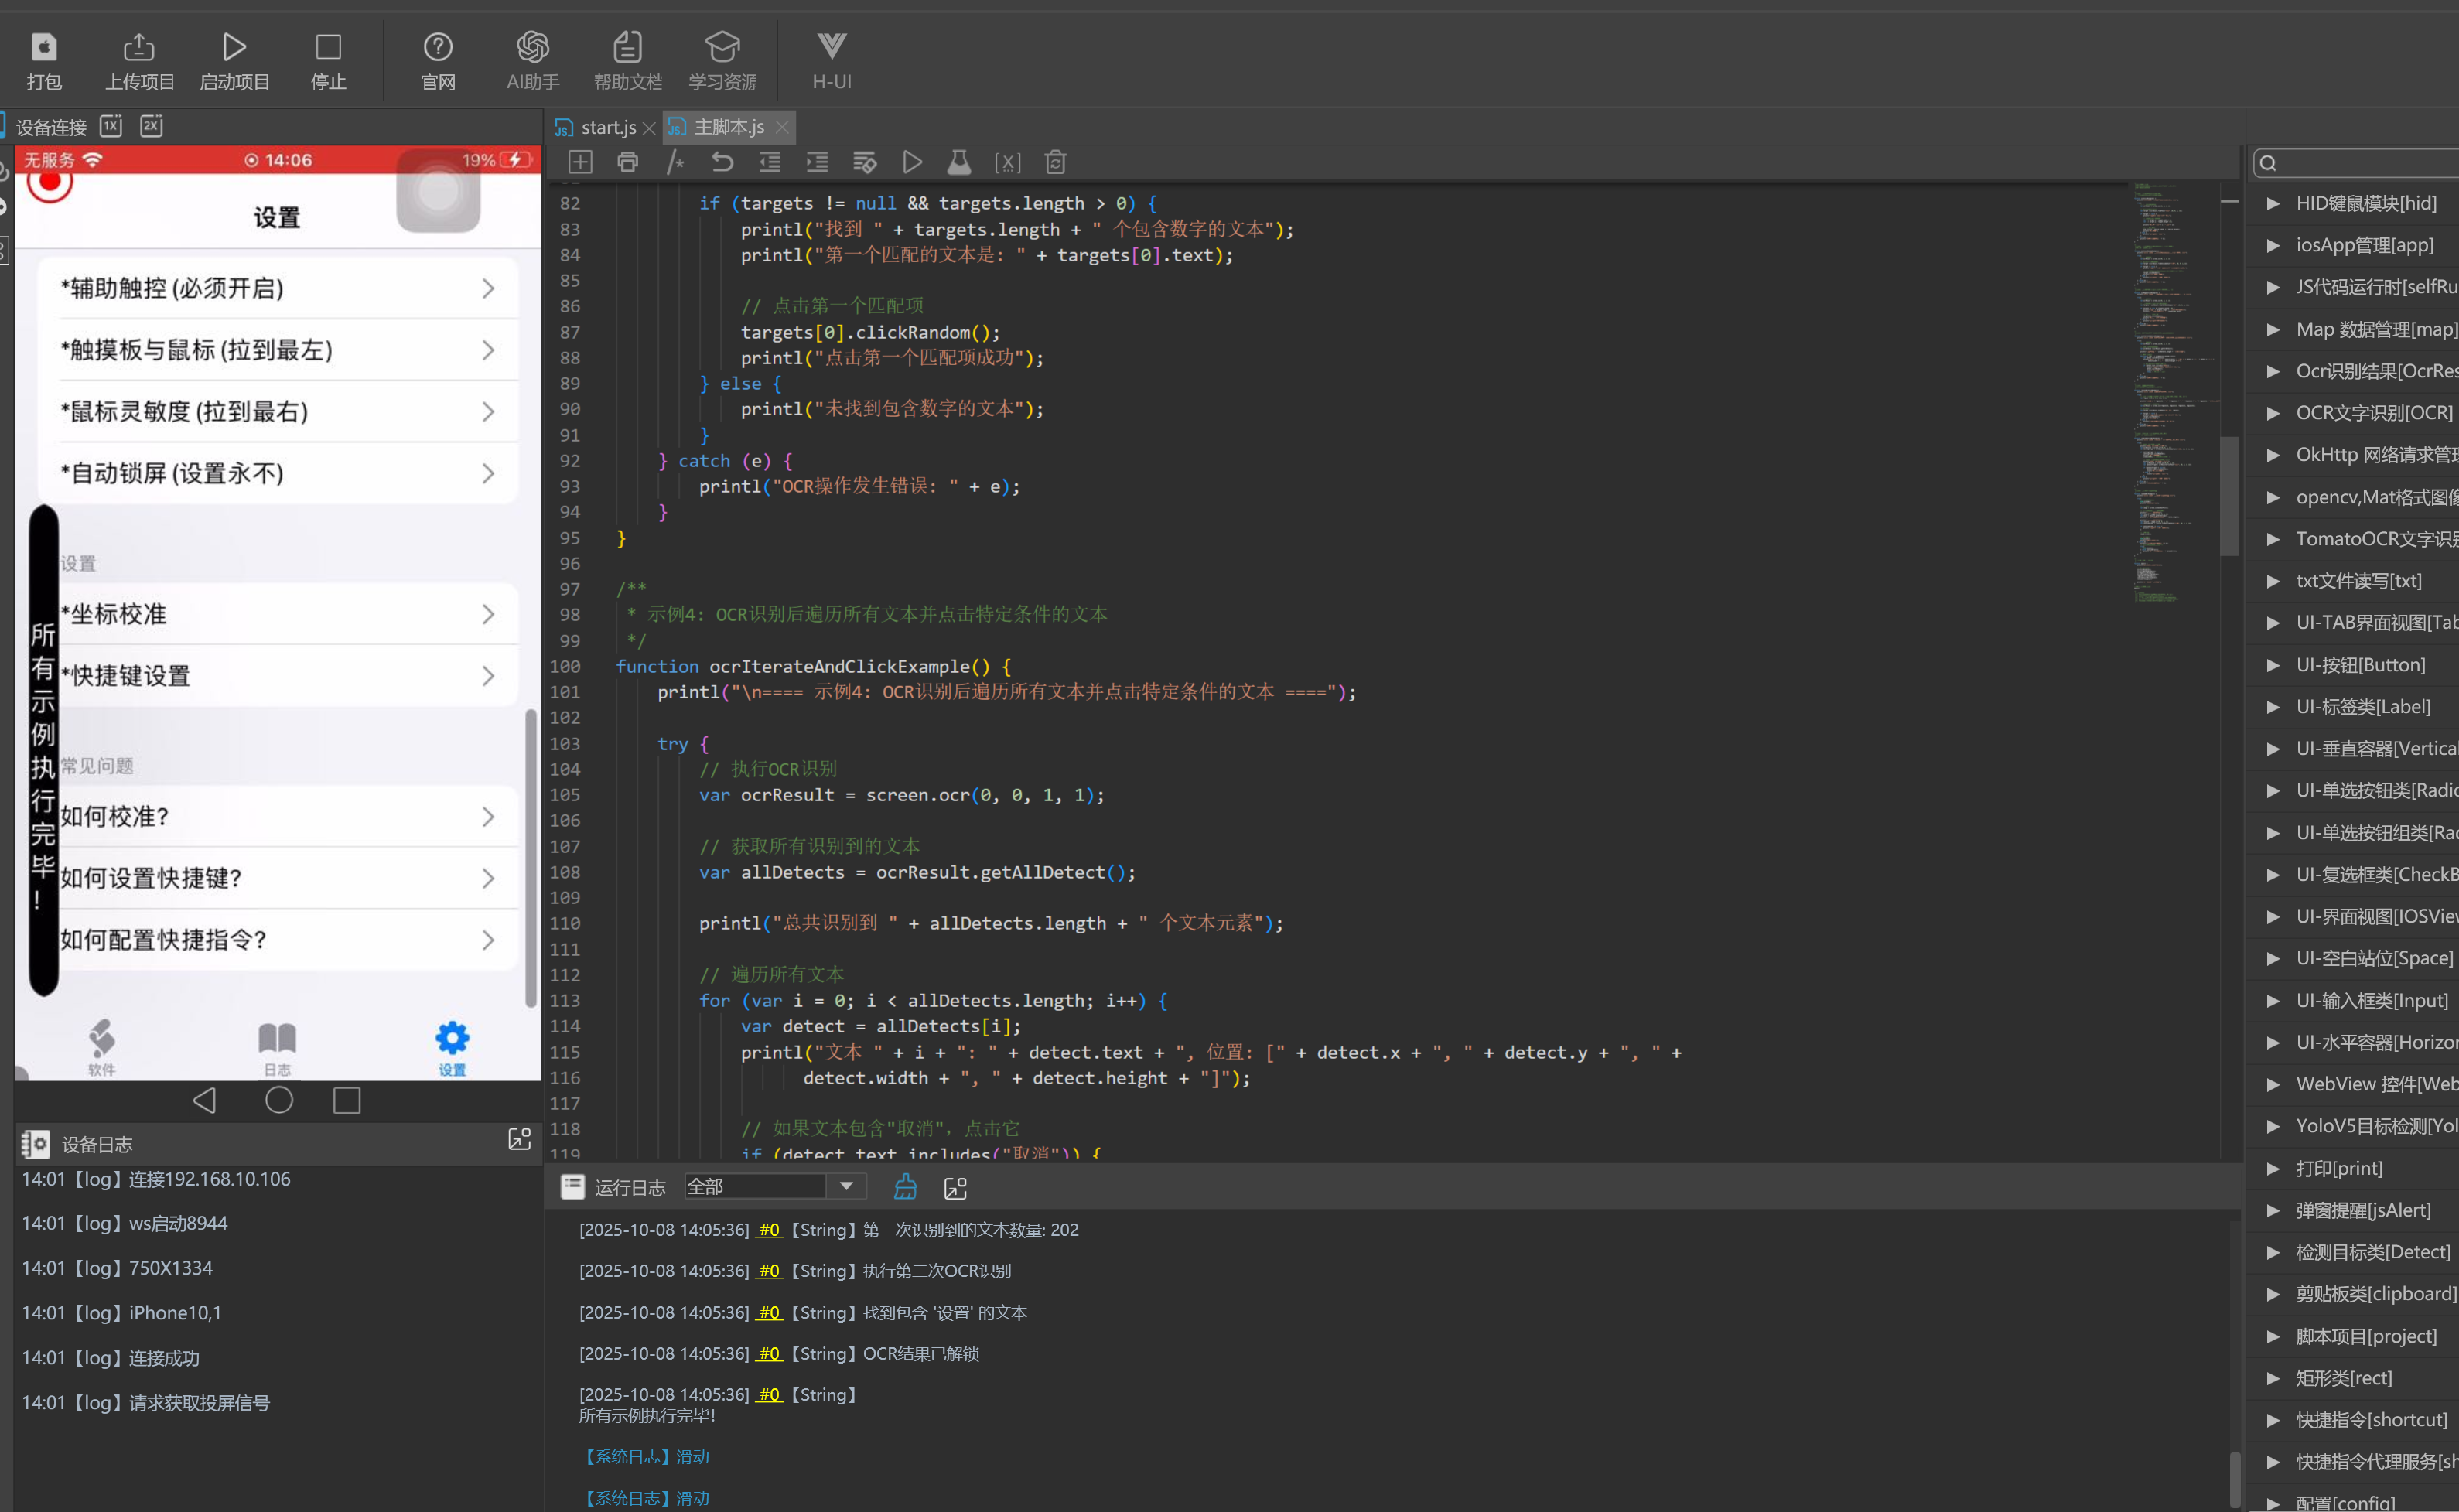This screenshot has width=2459, height=1512.
Task: Expand the UI-按钮[Button] tree node
Action: point(2272,665)
